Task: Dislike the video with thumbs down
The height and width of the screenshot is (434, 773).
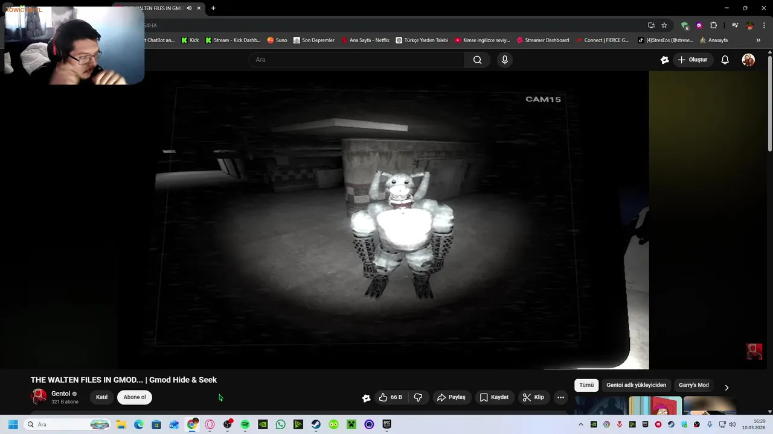Action: 418,397
